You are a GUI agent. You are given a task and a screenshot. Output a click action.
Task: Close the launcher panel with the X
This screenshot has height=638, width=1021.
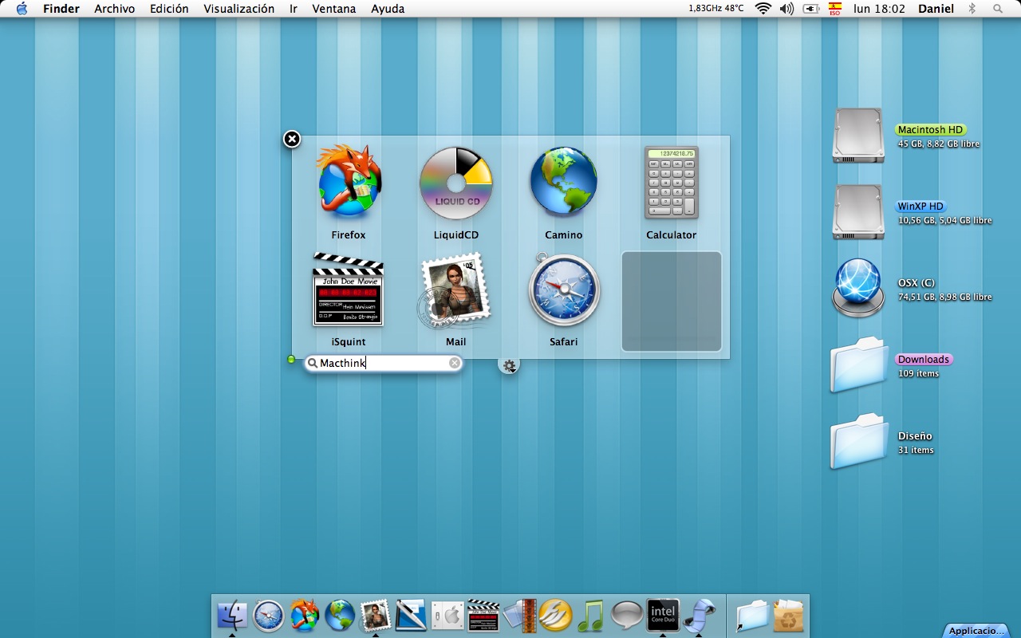292,139
